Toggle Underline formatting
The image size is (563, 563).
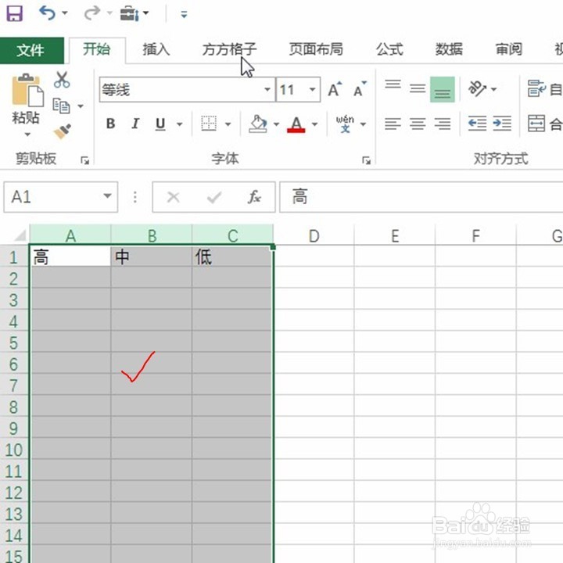[160, 124]
